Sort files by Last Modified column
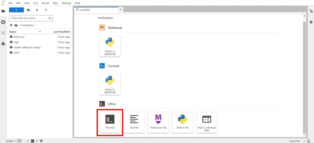Viewport: 314px width, 143px height. (x=61, y=32)
